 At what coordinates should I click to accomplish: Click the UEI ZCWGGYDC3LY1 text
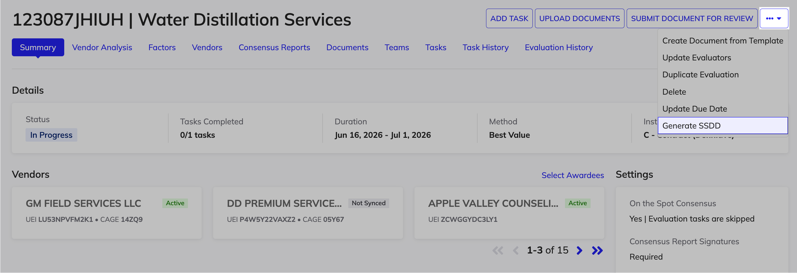(x=463, y=219)
